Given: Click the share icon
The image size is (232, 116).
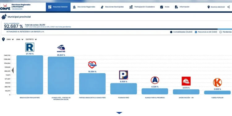Looking at the screenshot, I should pos(229,7).
